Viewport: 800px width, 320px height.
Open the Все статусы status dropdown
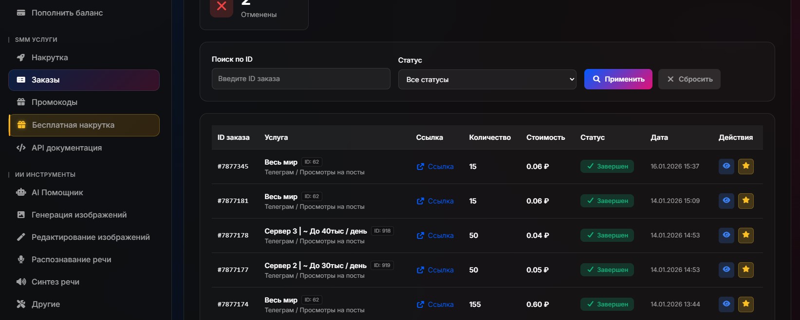(487, 80)
